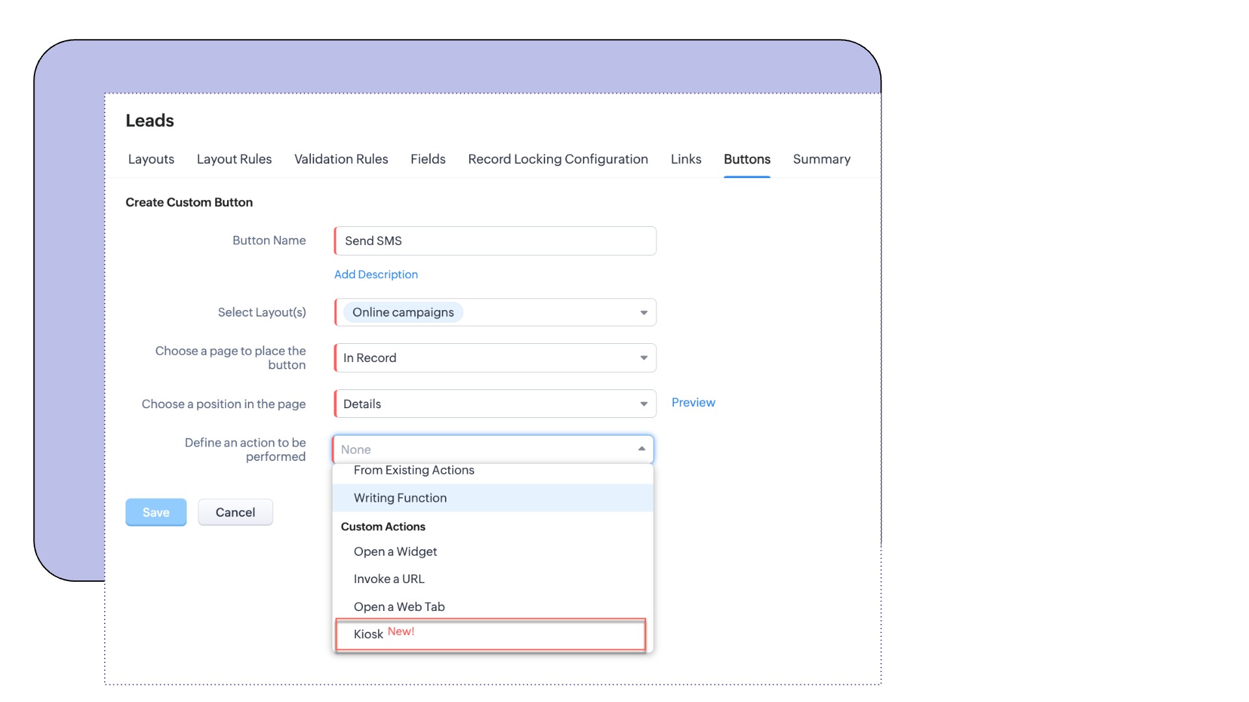The image size is (1249, 702).
Task: Expand the Details position dropdown
Action: (494, 404)
